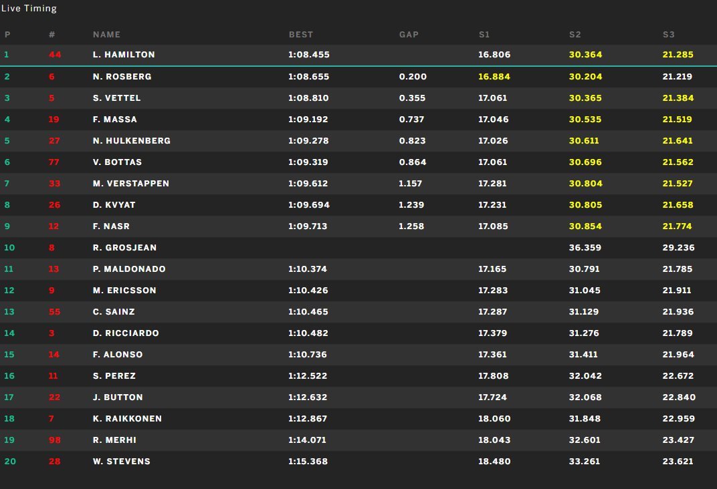Click the S3 column header
This screenshot has width=717, height=489.
click(669, 35)
